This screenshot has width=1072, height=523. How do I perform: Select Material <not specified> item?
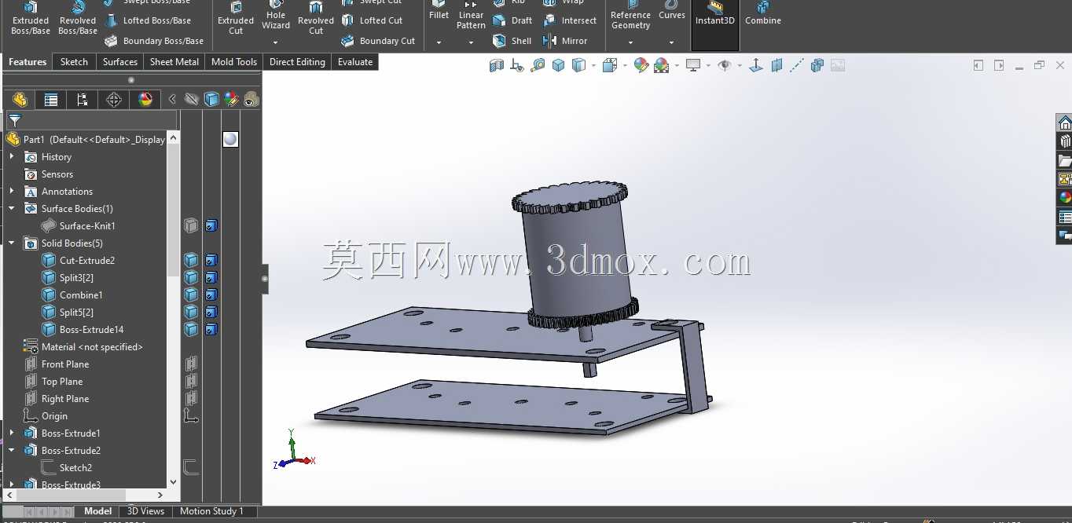point(92,347)
